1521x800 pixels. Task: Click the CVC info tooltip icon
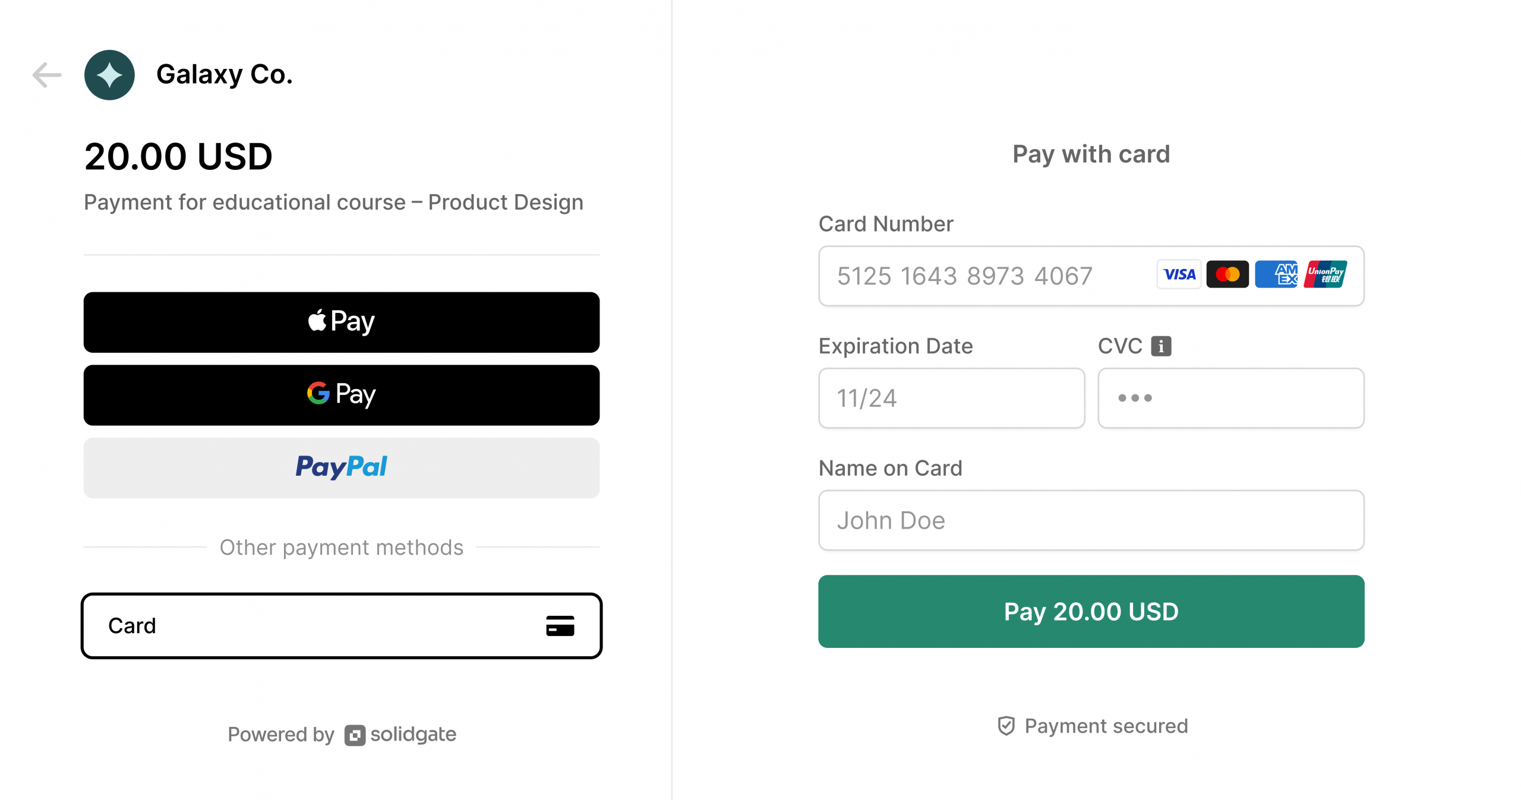pos(1160,345)
